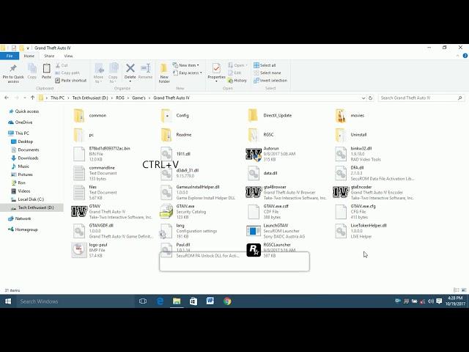Switch to the Home ribbon tab
Image resolution: width=469 pixels, height=352 pixels.
click(29, 56)
